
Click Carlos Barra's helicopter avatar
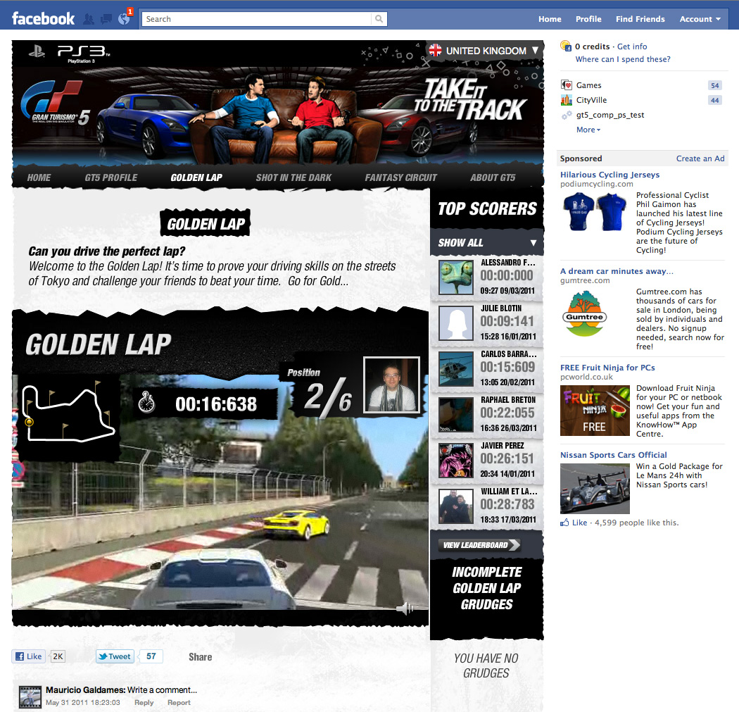(456, 369)
